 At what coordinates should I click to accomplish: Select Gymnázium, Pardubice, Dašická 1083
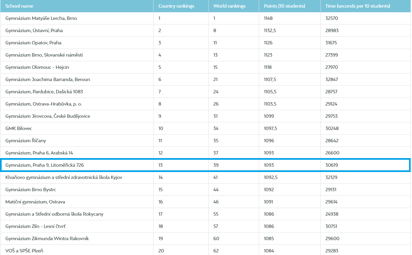coord(44,92)
